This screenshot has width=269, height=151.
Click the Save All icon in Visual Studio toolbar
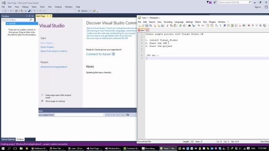[x=29, y=11]
